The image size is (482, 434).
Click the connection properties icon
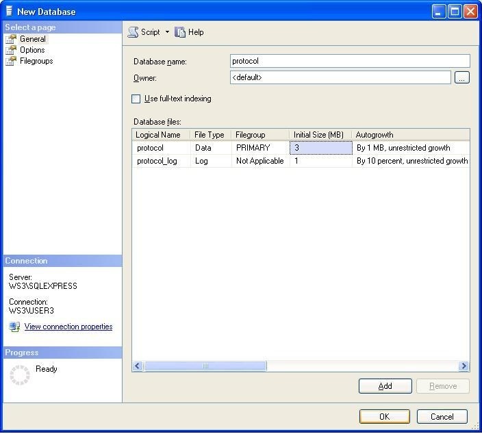pos(14,327)
